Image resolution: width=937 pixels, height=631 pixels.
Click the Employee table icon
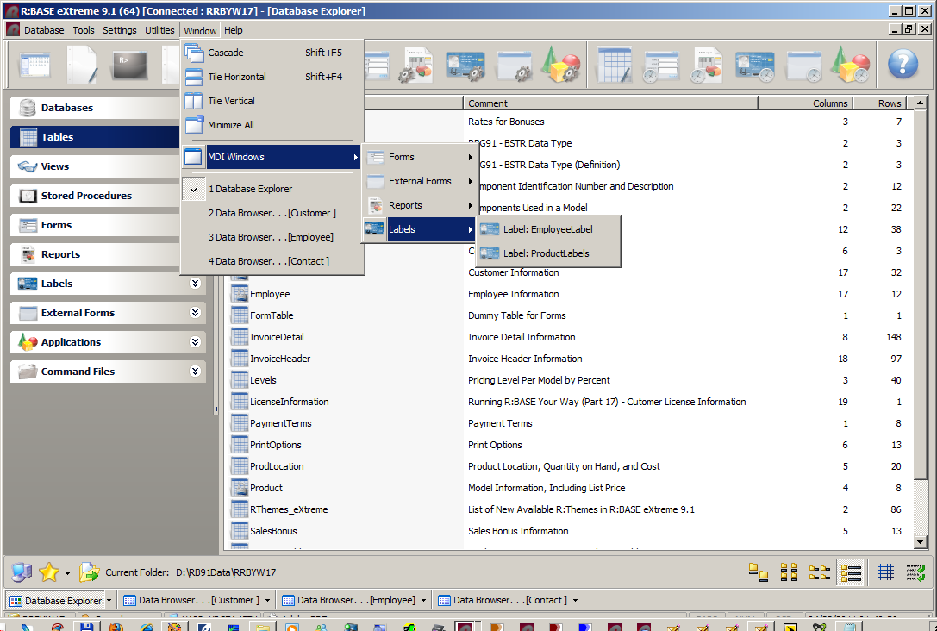tap(239, 294)
